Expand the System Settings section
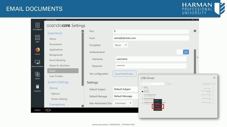 [58, 82]
